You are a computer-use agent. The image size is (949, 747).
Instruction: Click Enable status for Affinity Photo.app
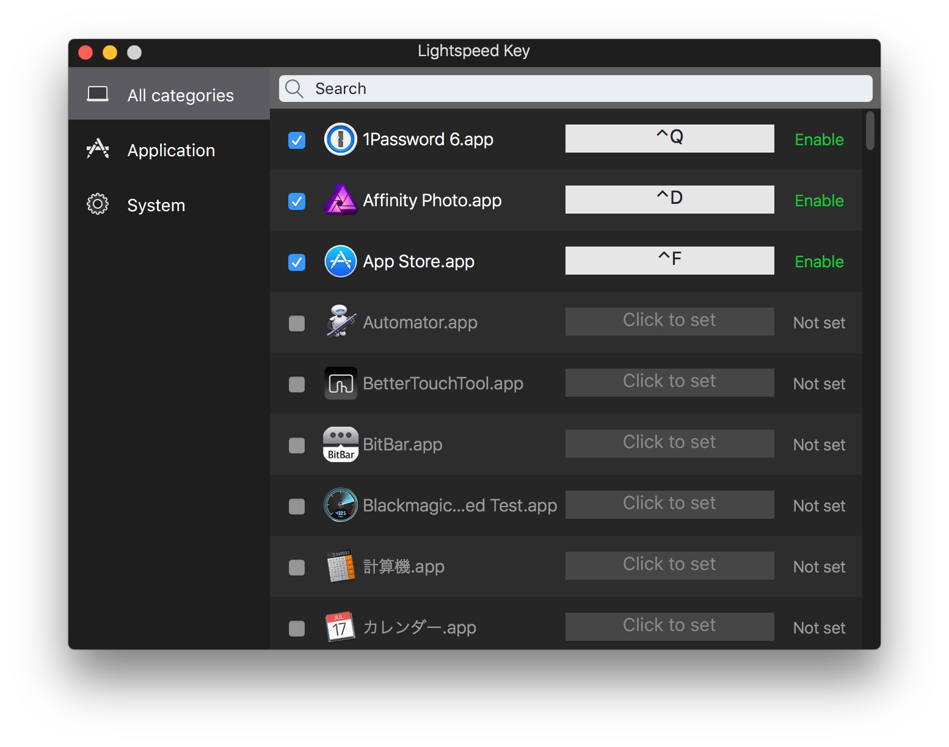tap(819, 201)
